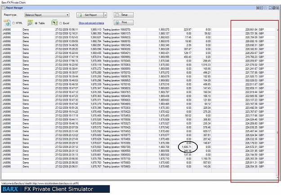Click the credit value 325.04
Screen dimensions: 281x195
(207, 108)
